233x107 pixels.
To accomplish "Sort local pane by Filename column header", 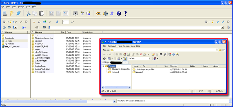I will click(16, 32).
